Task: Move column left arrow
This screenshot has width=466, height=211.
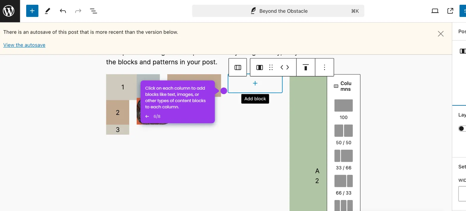Action: click(282, 67)
